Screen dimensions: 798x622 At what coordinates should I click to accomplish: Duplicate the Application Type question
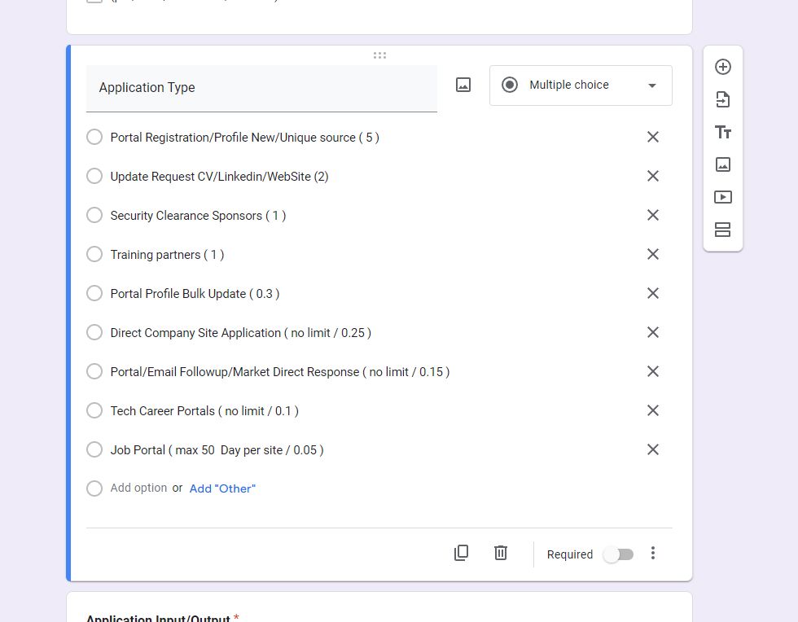[x=461, y=553]
